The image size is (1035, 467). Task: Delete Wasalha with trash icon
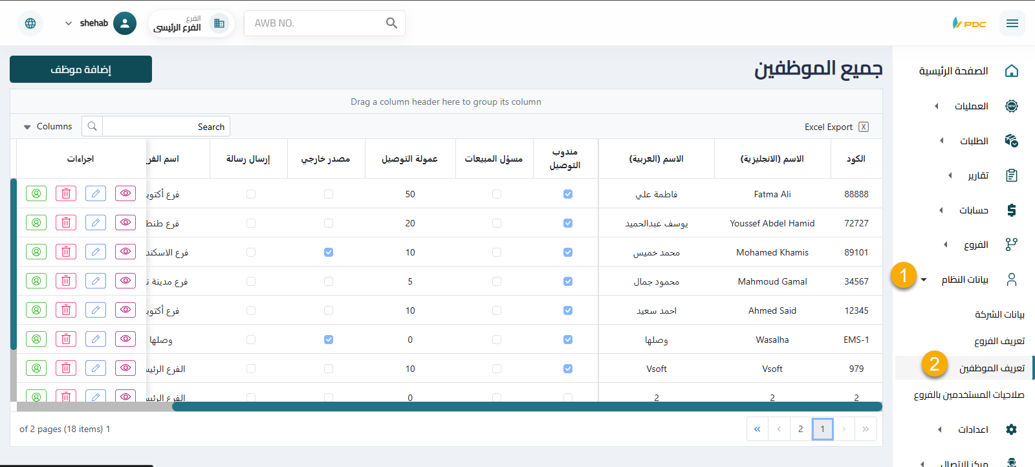[x=66, y=339]
